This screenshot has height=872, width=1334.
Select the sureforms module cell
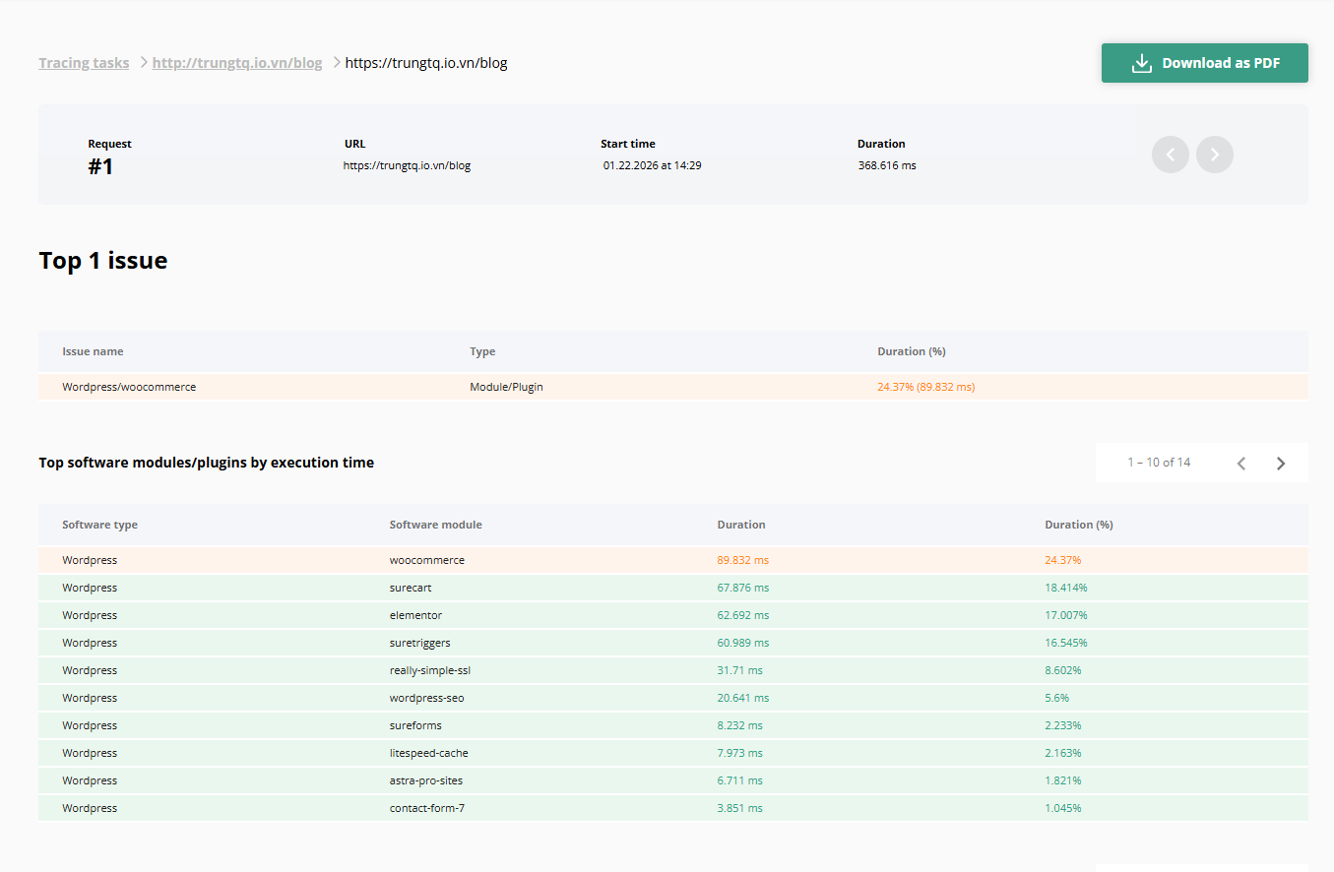[415, 725]
